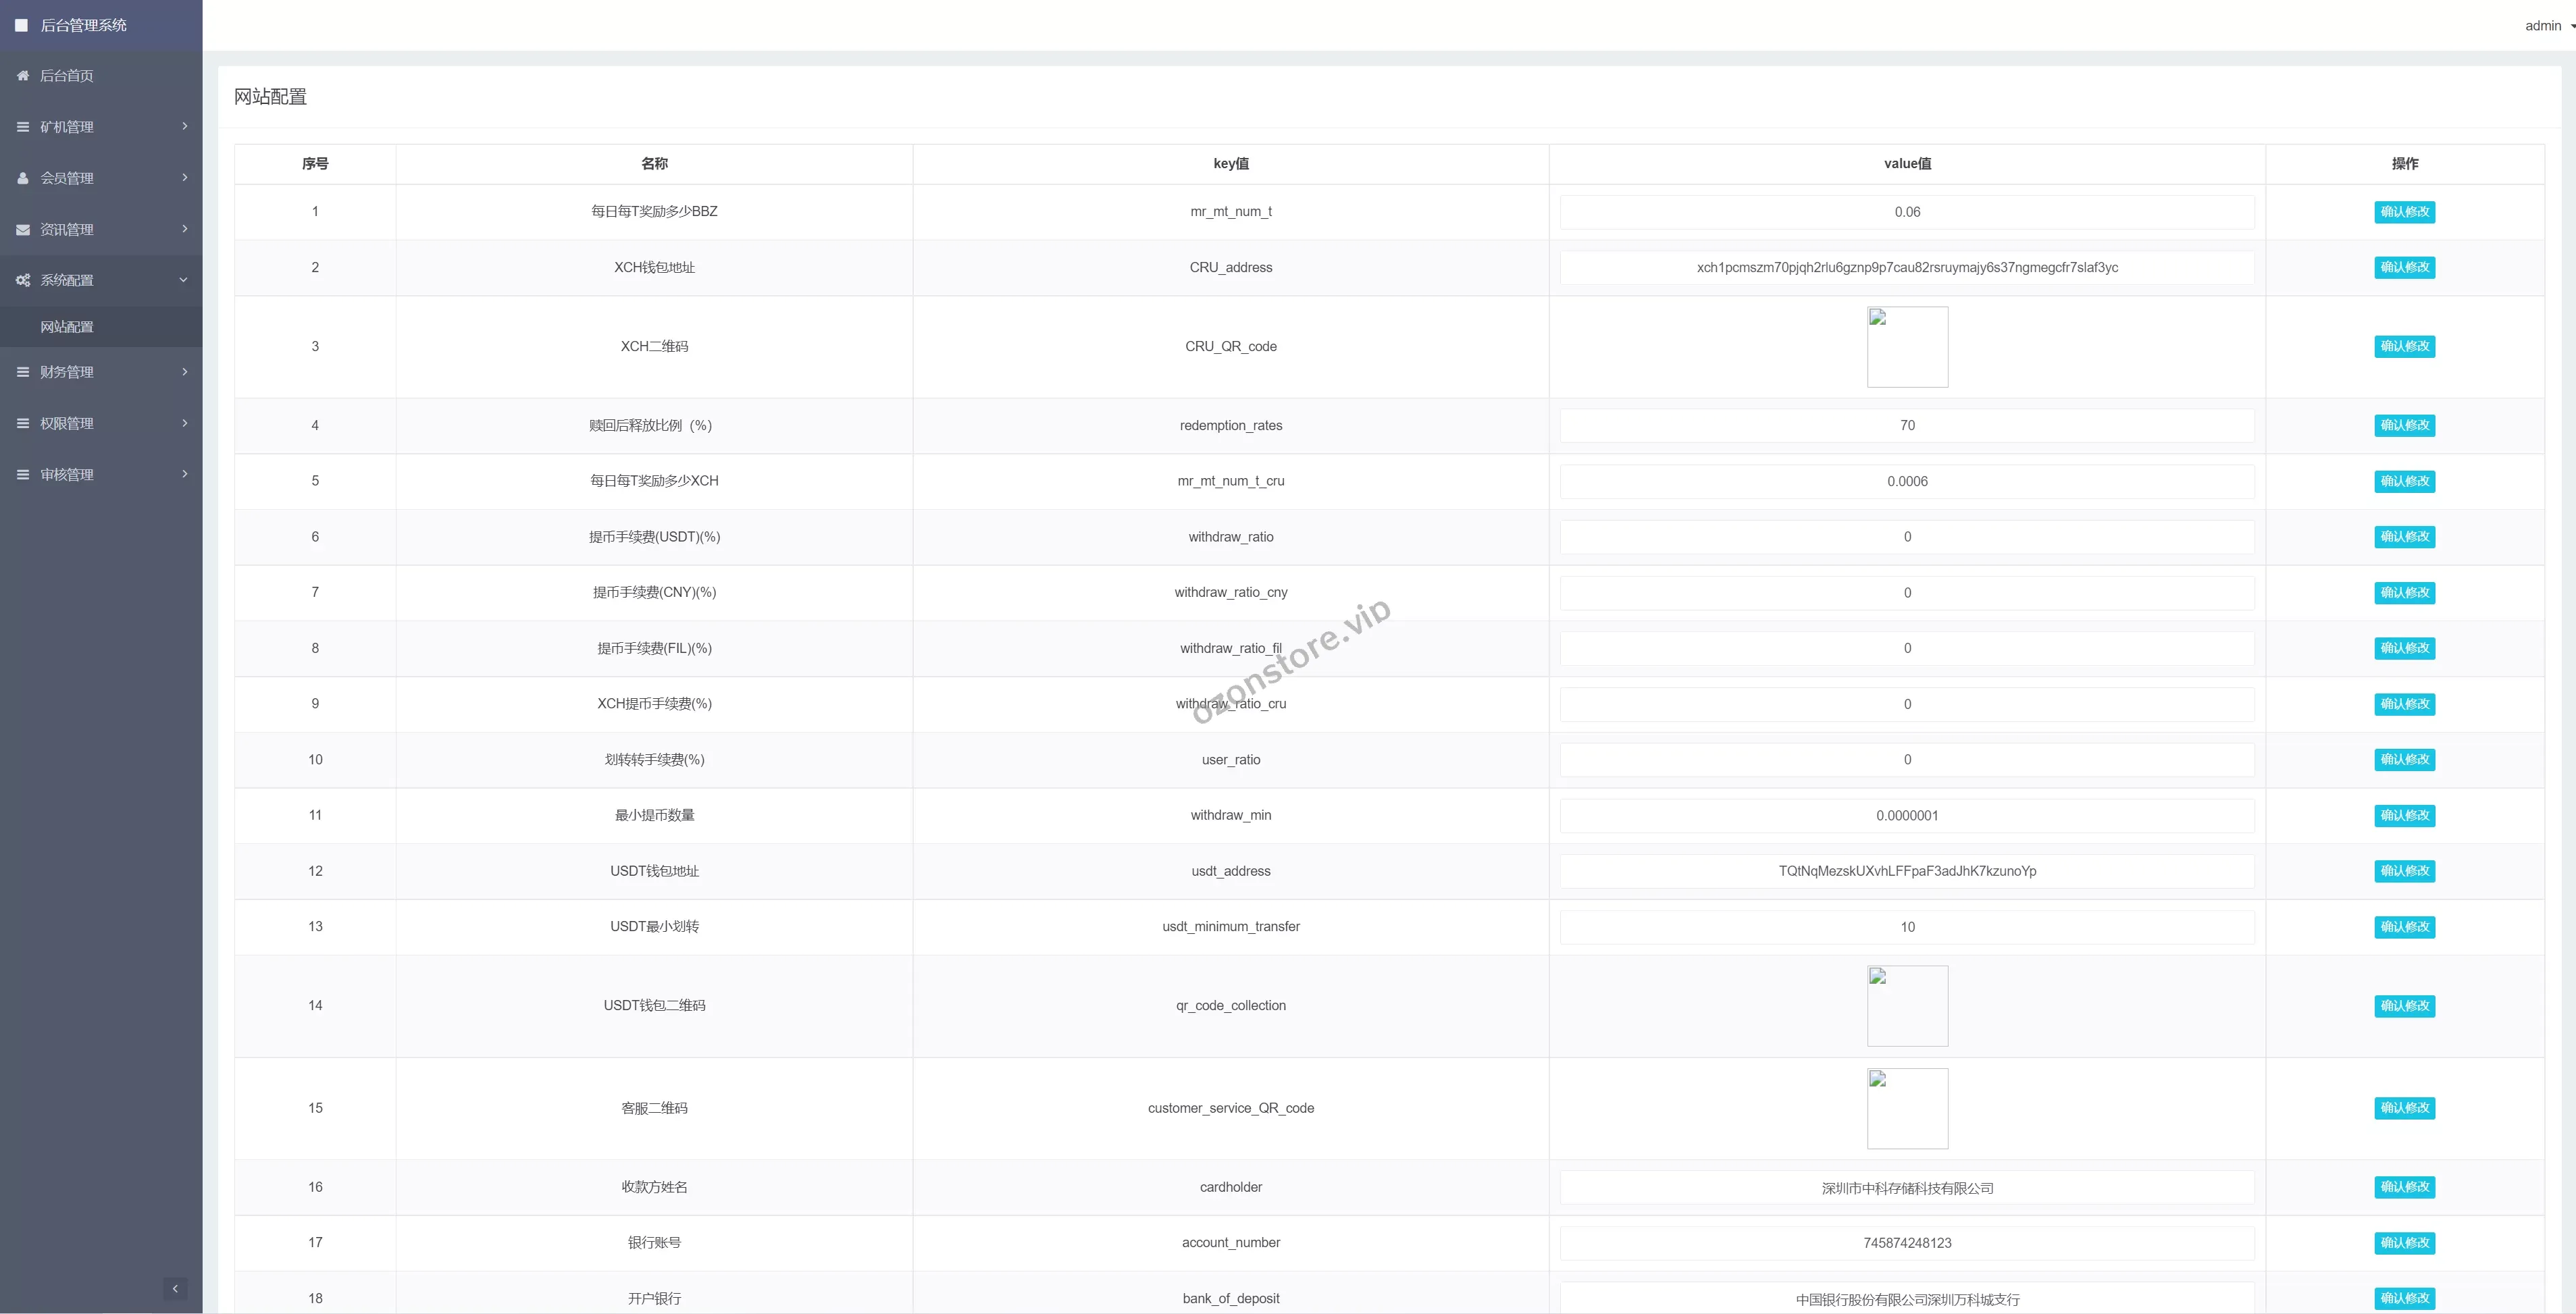Expand the 权限管理 chevron
Image resolution: width=2576 pixels, height=1314 pixels.
(x=184, y=423)
